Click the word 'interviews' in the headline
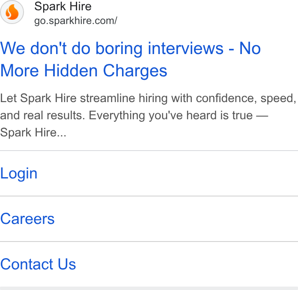The height and width of the screenshot is (290, 298). [185, 48]
